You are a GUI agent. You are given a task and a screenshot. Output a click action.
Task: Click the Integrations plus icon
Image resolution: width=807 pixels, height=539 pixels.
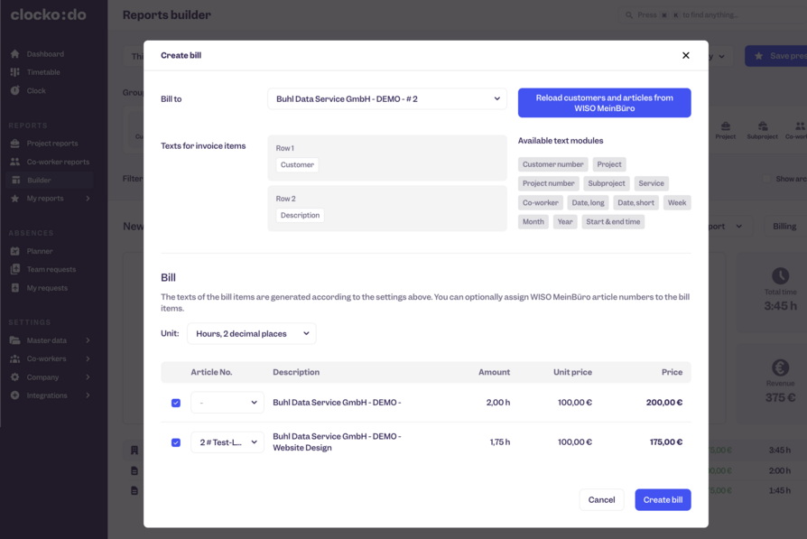pyautogui.click(x=15, y=395)
